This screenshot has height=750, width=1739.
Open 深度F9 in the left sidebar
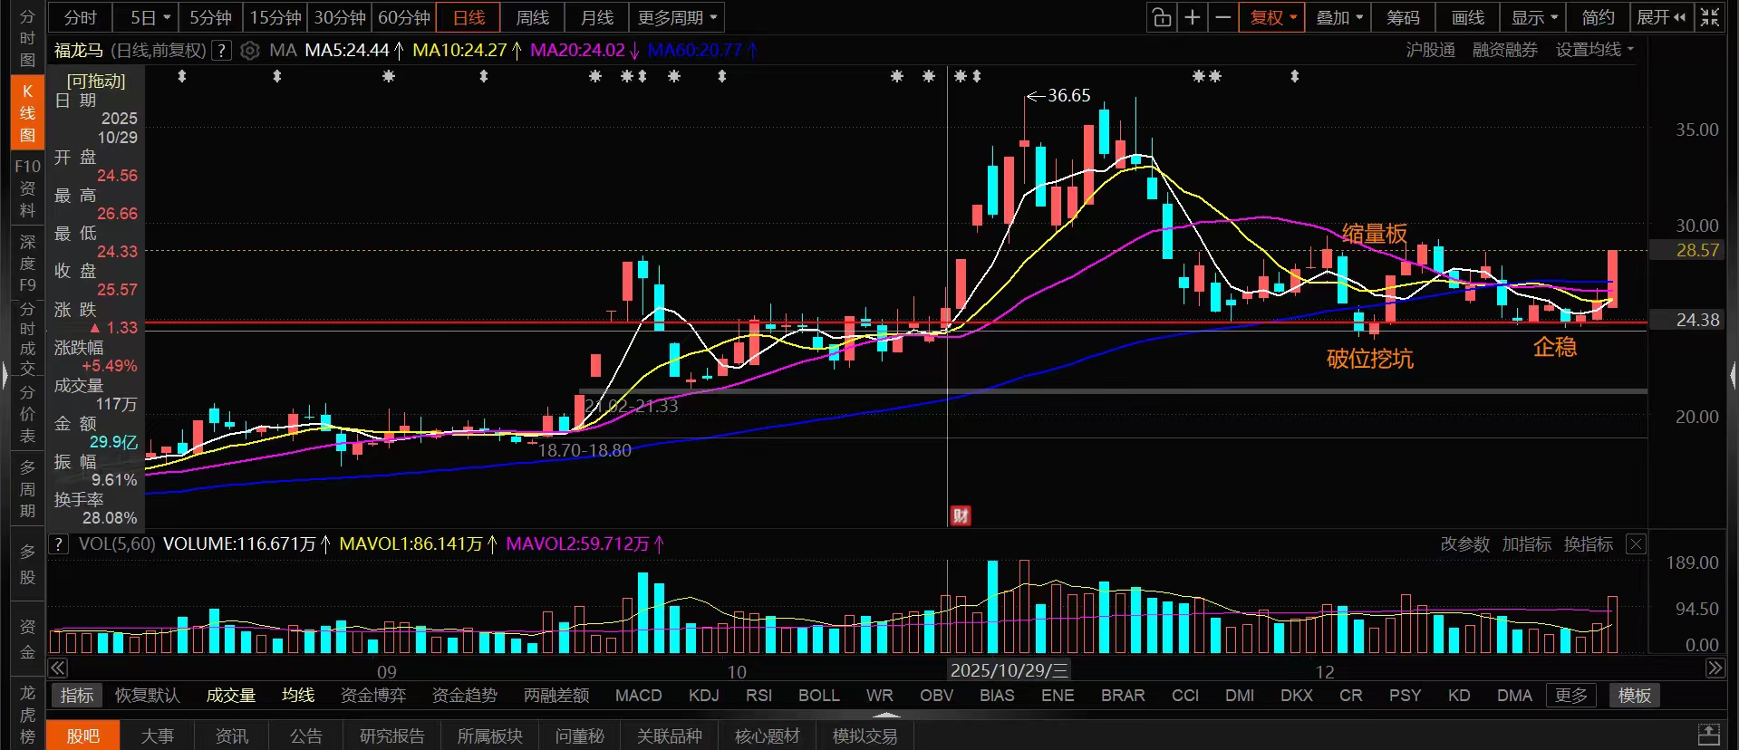[27, 264]
